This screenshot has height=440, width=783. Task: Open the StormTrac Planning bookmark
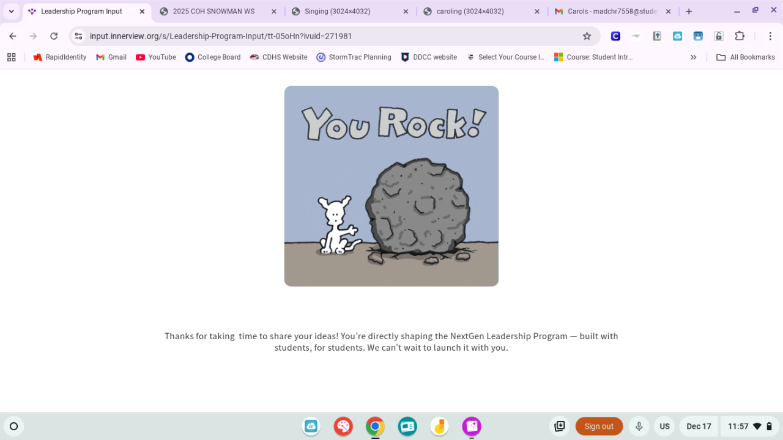point(354,57)
